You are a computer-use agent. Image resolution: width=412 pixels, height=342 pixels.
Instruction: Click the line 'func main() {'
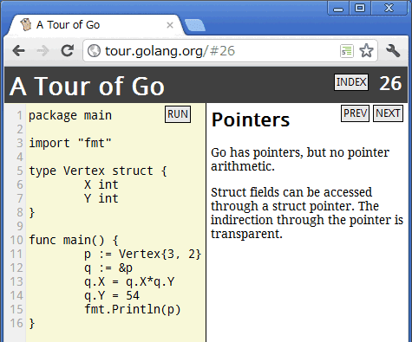(74, 240)
